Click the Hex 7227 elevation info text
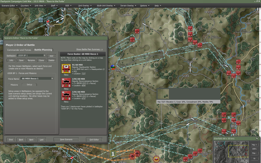Viewport: 261px width, 163px height. coord(185,102)
